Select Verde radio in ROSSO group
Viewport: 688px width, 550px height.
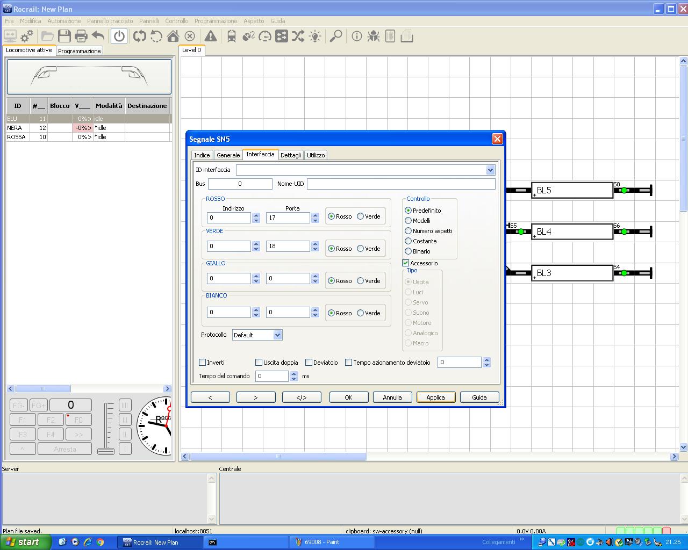361,216
